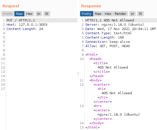
Task: Open the Render tab in Response
Action: coord(120,14)
